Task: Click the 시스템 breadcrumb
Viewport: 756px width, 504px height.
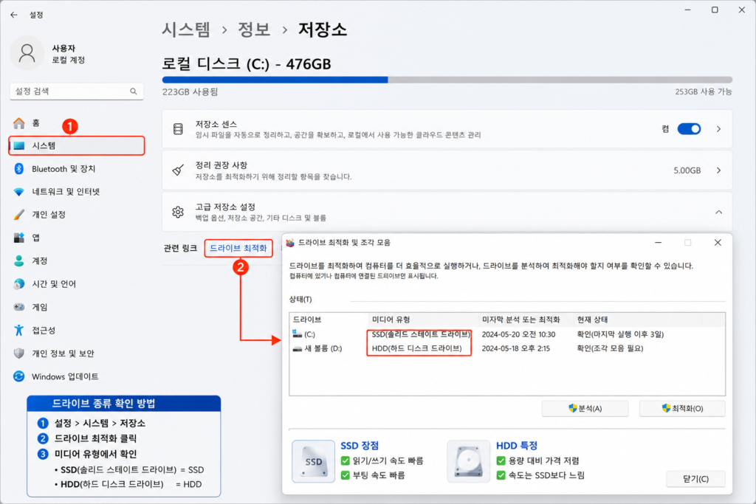Action: [x=186, y=30]
